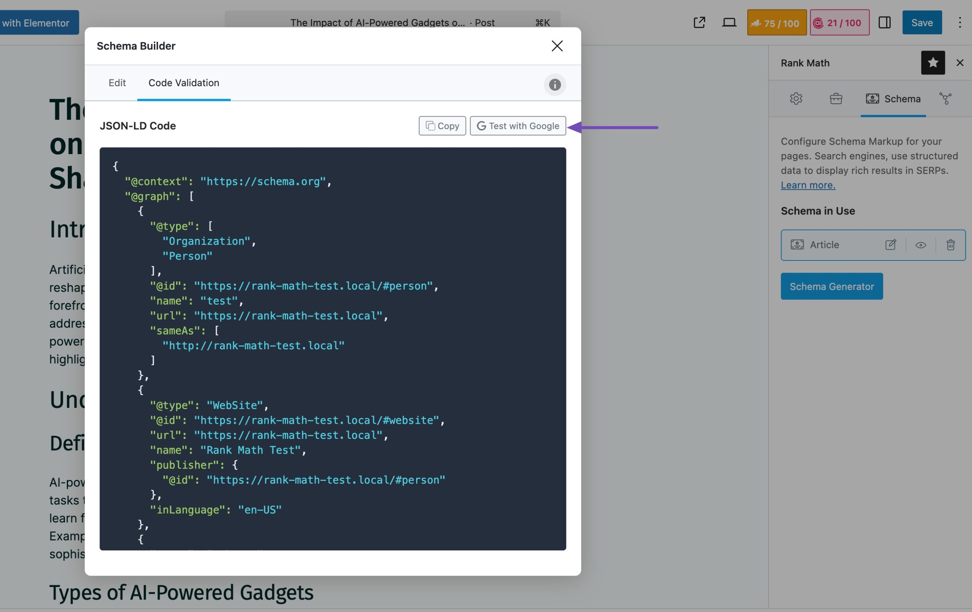Toggle the editor settings sidebar panel icon
This screenshot has width=972, height=612.
[884, 23]
